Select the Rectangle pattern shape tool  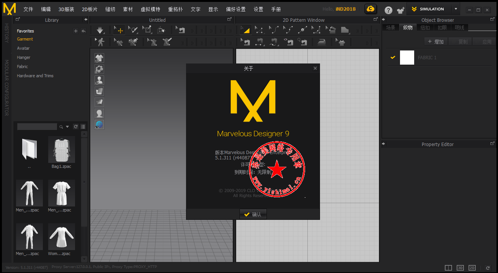pyautogui.click(x=345, y=30)
